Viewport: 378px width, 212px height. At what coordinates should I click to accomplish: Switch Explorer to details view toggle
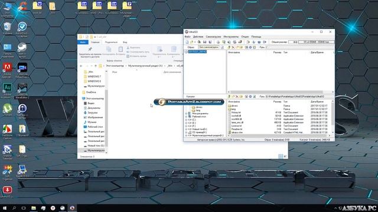[x=281, y=156]
